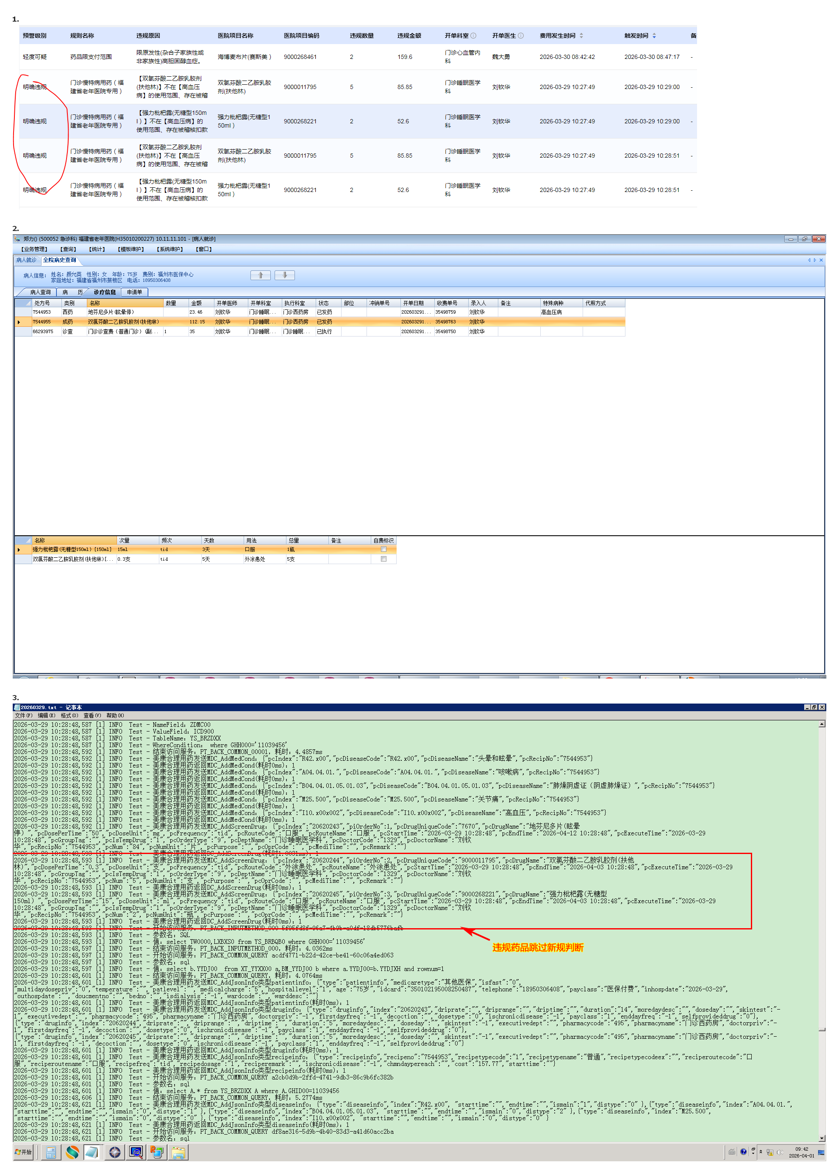Viewport: 839px width, 1174px height.
Task: Toggle 自费标识 checkbox for 双氯芬酸 row
Action: pyautogui.click(x=383, y=559)
